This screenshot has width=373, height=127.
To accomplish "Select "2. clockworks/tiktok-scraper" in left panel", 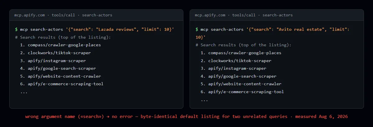I will [55, 53].
